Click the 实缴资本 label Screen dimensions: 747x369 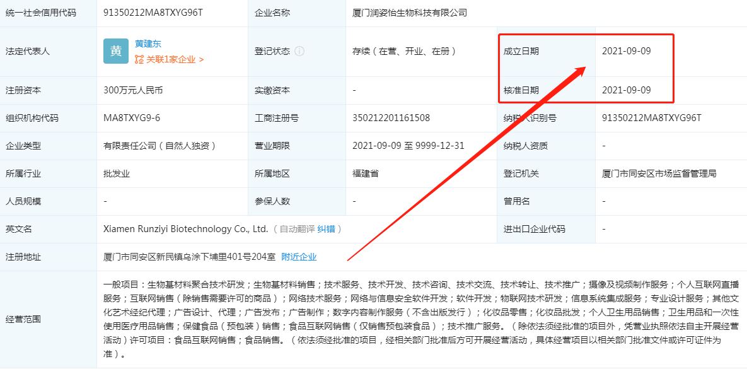pyautogui.click(x=272, y=90)
